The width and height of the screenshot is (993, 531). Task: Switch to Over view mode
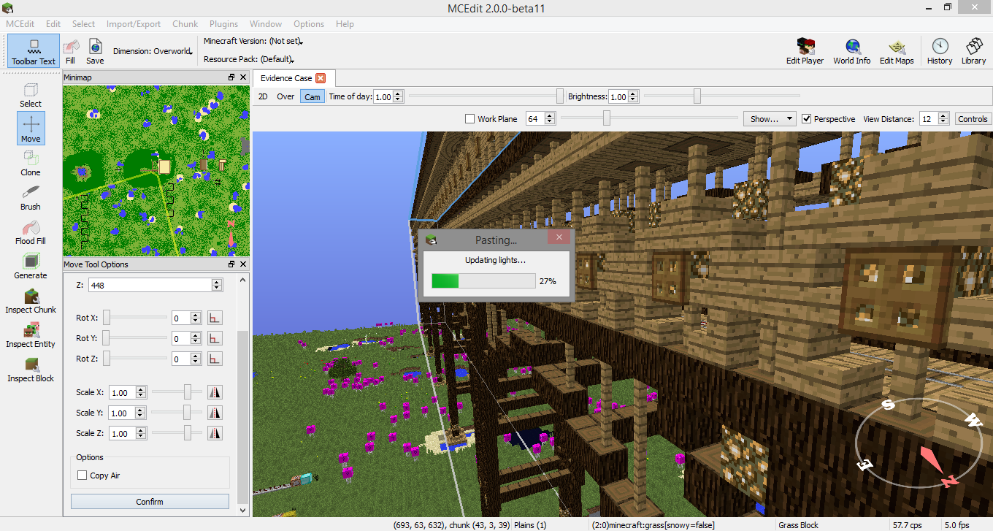point(285,96)
